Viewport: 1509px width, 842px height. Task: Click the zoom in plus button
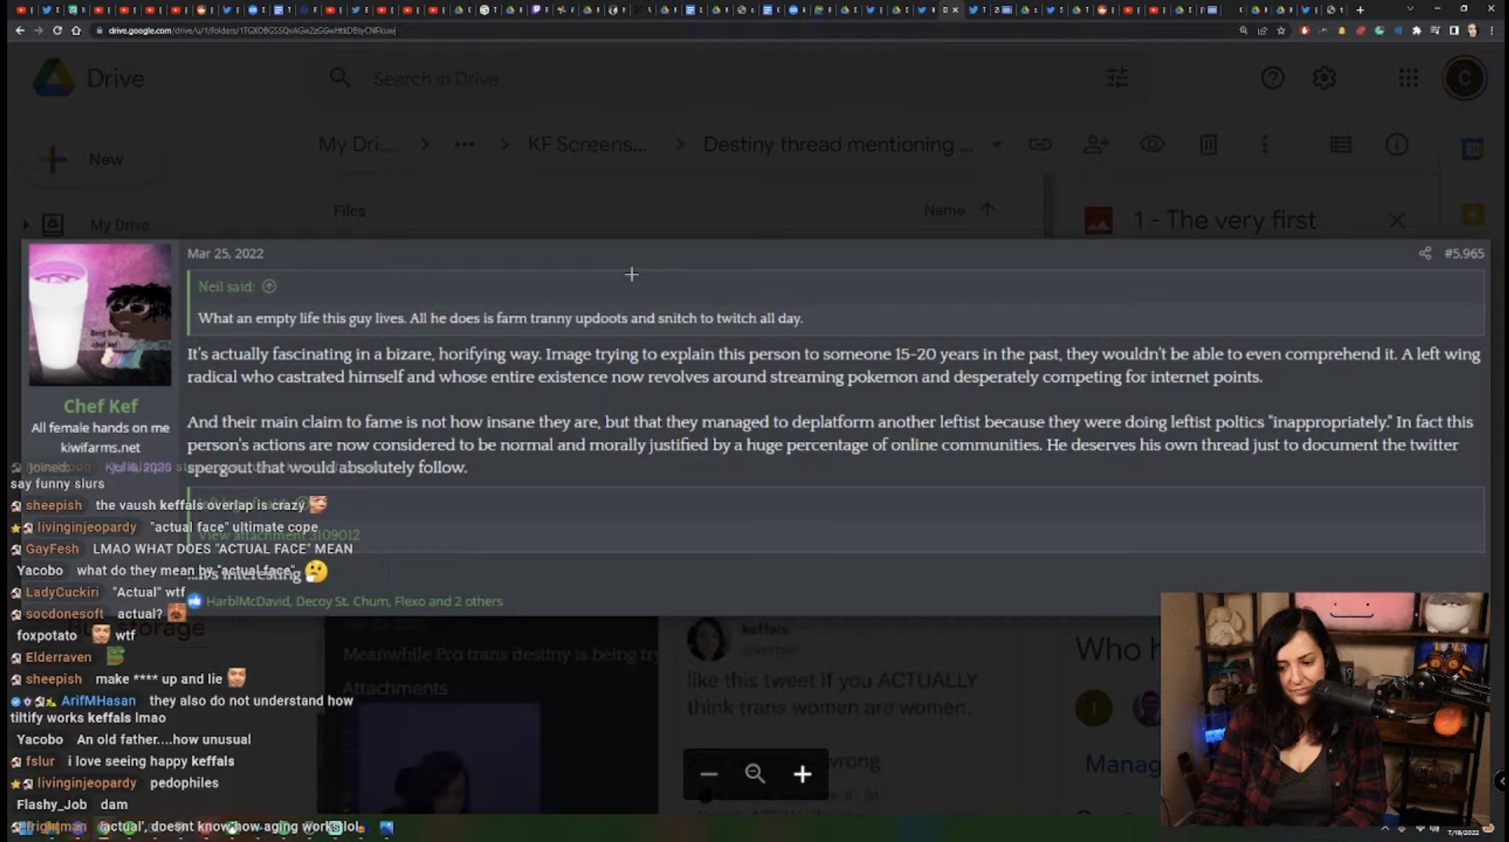click(x=803, y=774)
